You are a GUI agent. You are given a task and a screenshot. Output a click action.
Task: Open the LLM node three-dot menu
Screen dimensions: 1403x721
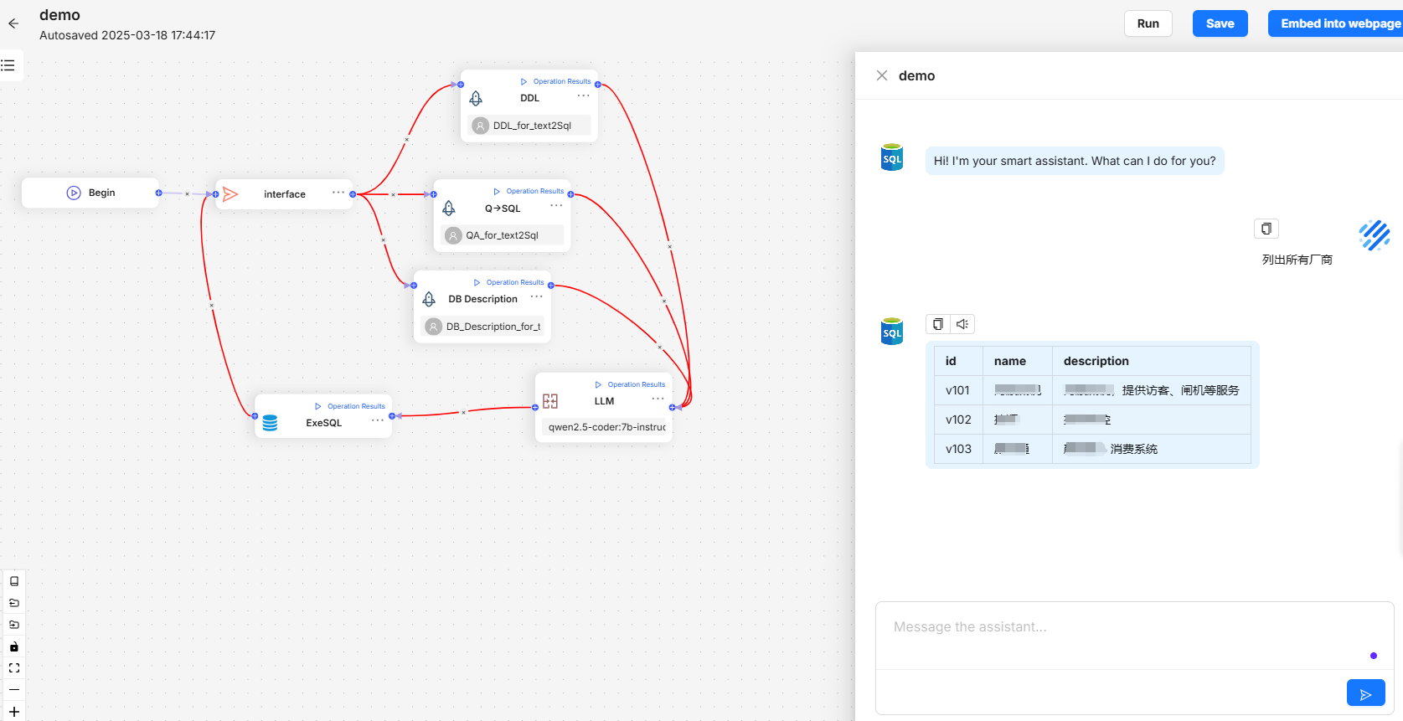pos(658,399)
